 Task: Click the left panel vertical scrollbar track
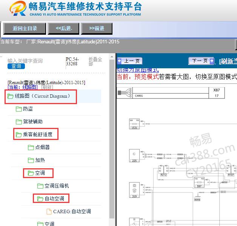coord(112,139)
